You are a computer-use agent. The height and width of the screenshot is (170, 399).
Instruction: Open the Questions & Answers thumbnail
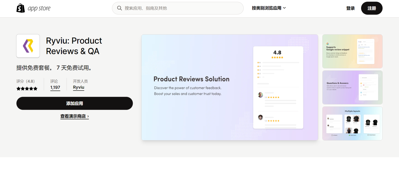(352, 87)
